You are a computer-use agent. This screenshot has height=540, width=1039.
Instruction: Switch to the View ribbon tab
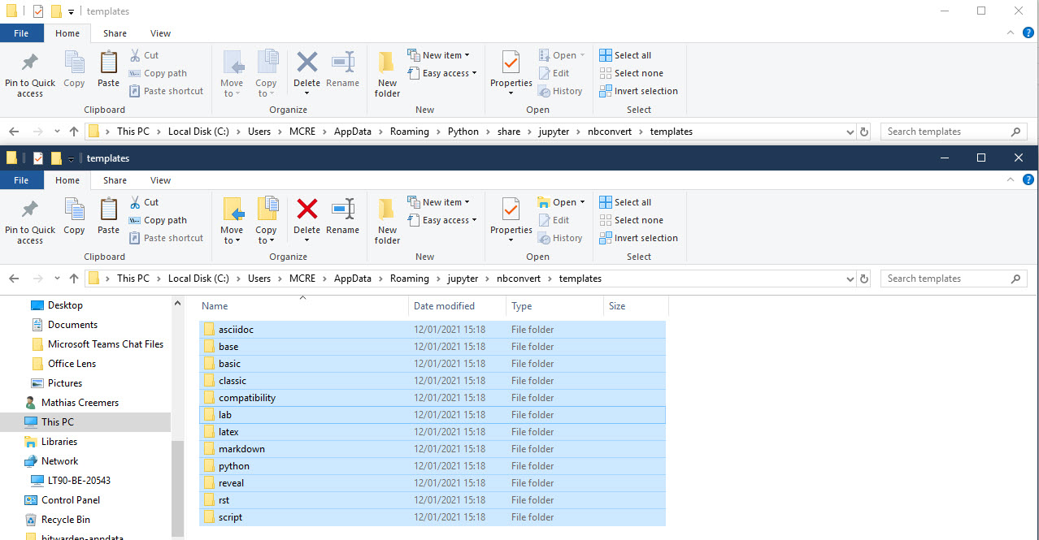click(x=160, y=179)
